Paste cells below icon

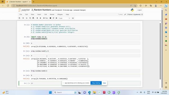click(x=34, y=18)
